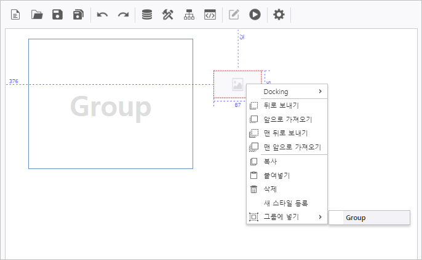Select 복사 to copy the element
This screenshot has width=422, height=260.
coord(271,162)
